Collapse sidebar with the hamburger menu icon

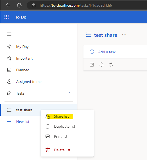point(9,34)
